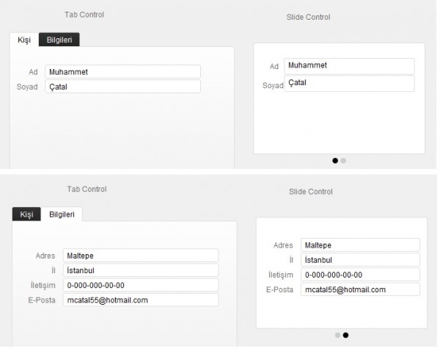Focus the Adres field in Tab Control
440x354 pixels.
141,256
